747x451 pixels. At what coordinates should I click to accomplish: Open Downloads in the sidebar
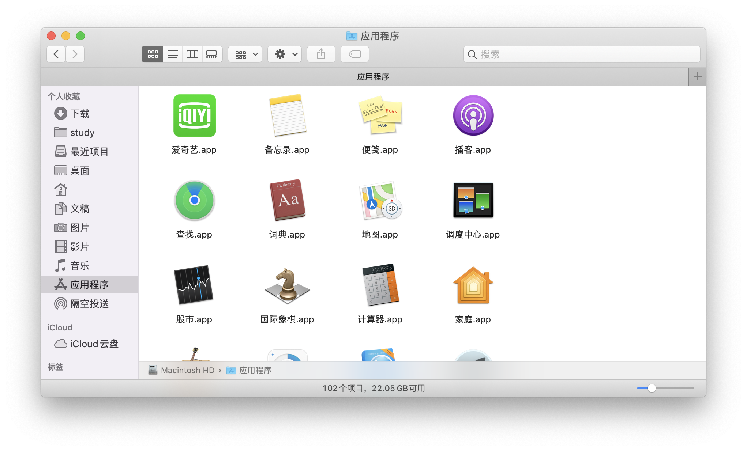79,114
